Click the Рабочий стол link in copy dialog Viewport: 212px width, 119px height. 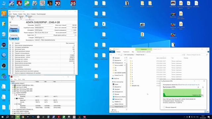click(186, 85)
